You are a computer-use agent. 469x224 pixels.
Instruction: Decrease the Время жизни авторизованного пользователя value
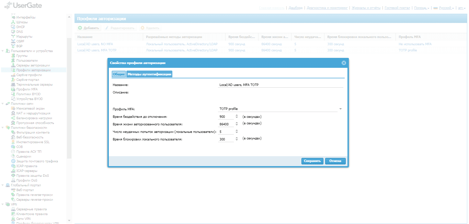pyautogui.click(x=237, y=125)
